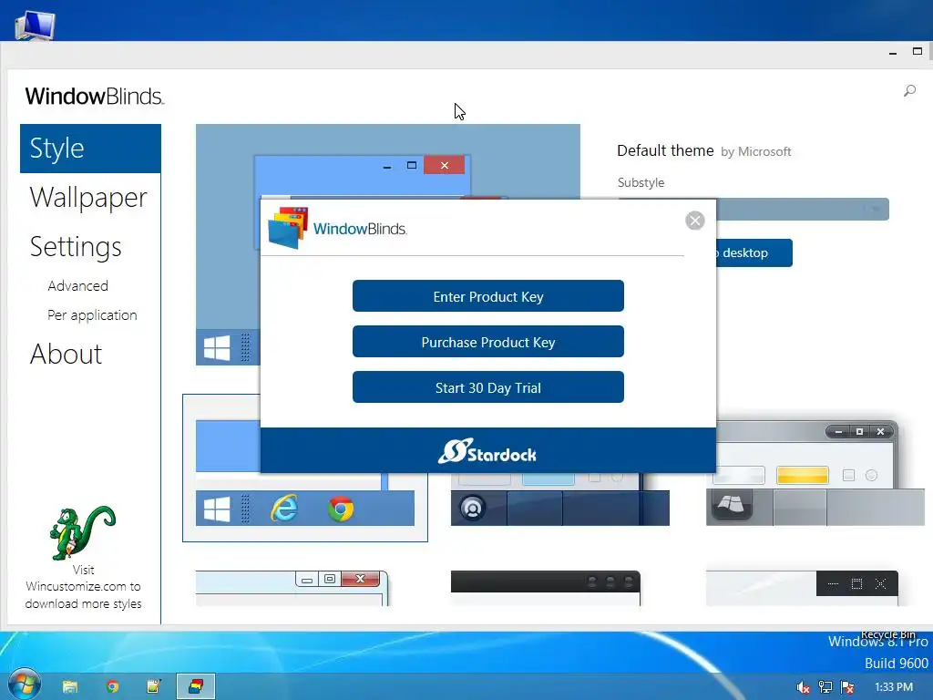
Task: Start the 30 Day Trial
Action: point(488,387)
